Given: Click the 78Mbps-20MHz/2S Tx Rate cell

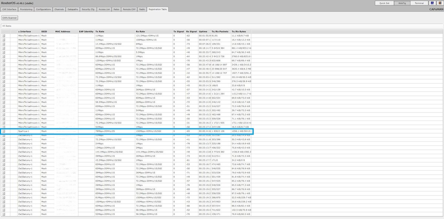Looking at the screenshot, I should click(115, 131).
